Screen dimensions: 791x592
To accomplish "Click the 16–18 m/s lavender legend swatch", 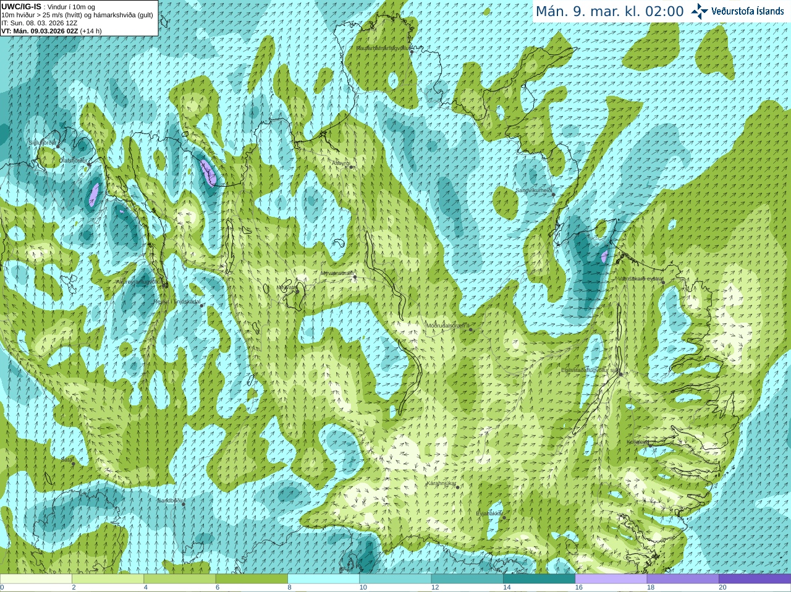I will point(611,579).
